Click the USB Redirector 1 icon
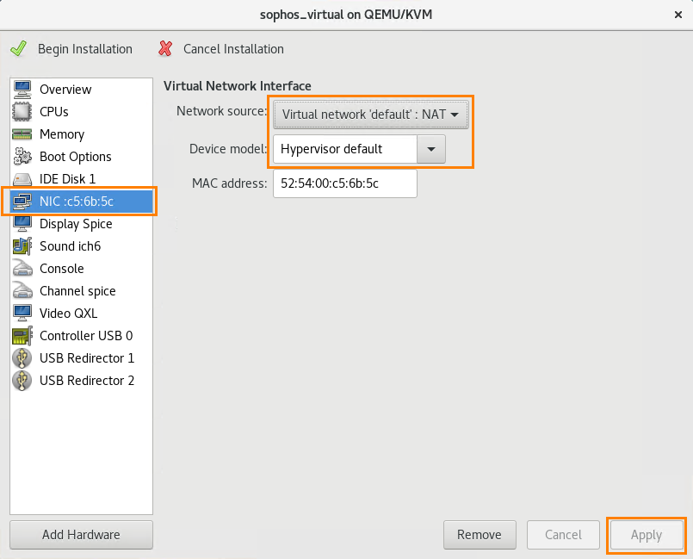Image resolution: width=693 pixels, height=559 pixels. (x=22, y=357)
